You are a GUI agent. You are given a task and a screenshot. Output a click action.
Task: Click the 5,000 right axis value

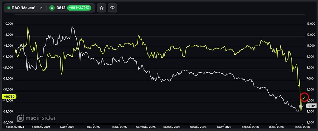pos(310,90)
